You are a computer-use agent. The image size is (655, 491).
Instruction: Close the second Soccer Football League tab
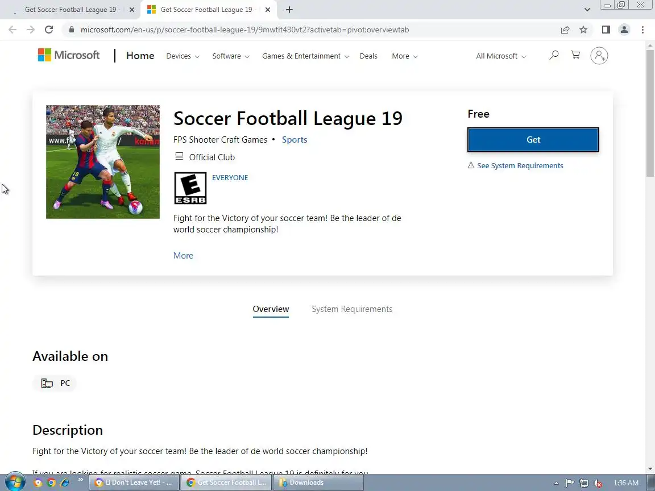[x=268, y=10]
